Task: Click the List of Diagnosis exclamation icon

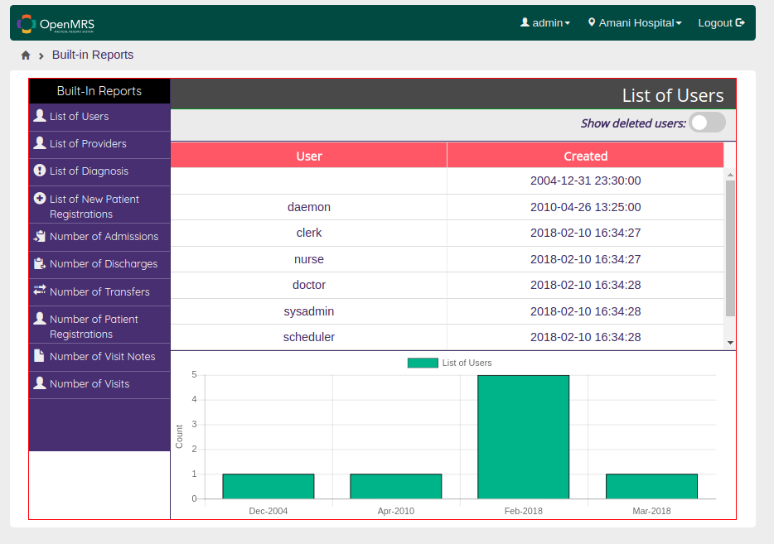Action: (x=40, y=170)
